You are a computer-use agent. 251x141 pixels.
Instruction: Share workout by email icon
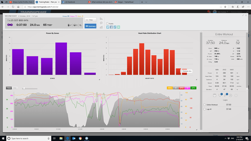click(119, 27)
